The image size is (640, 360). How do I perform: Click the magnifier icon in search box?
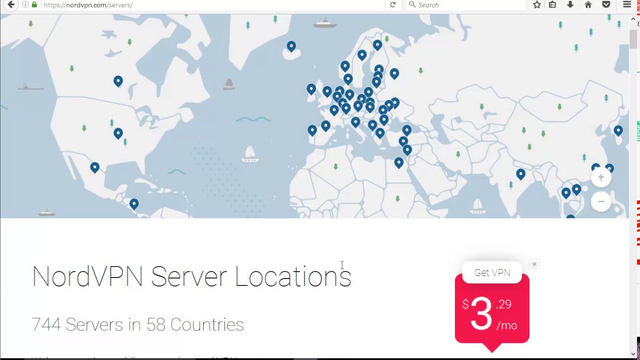coord(412,4)
